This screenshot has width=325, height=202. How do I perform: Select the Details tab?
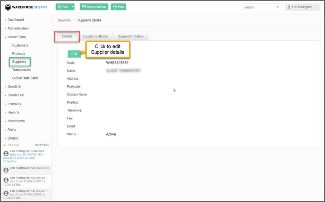(x=67, y=36)
